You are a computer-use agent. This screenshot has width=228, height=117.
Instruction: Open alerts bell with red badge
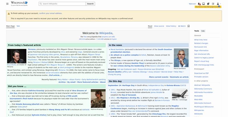click(x=199, y=4)
